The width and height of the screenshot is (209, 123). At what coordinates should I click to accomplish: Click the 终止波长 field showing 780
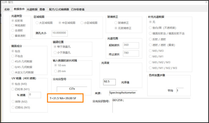pyautogui.click(x=131, y=54)
